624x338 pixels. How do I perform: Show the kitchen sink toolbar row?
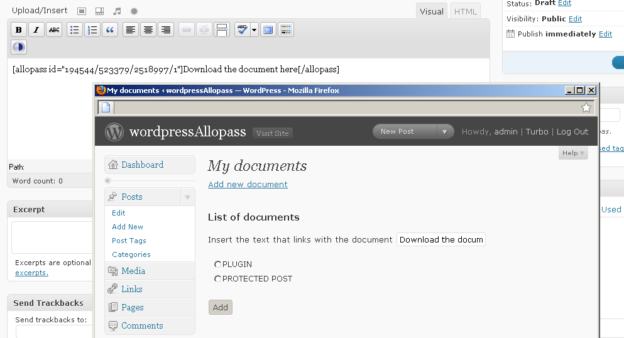coord(286,30)
